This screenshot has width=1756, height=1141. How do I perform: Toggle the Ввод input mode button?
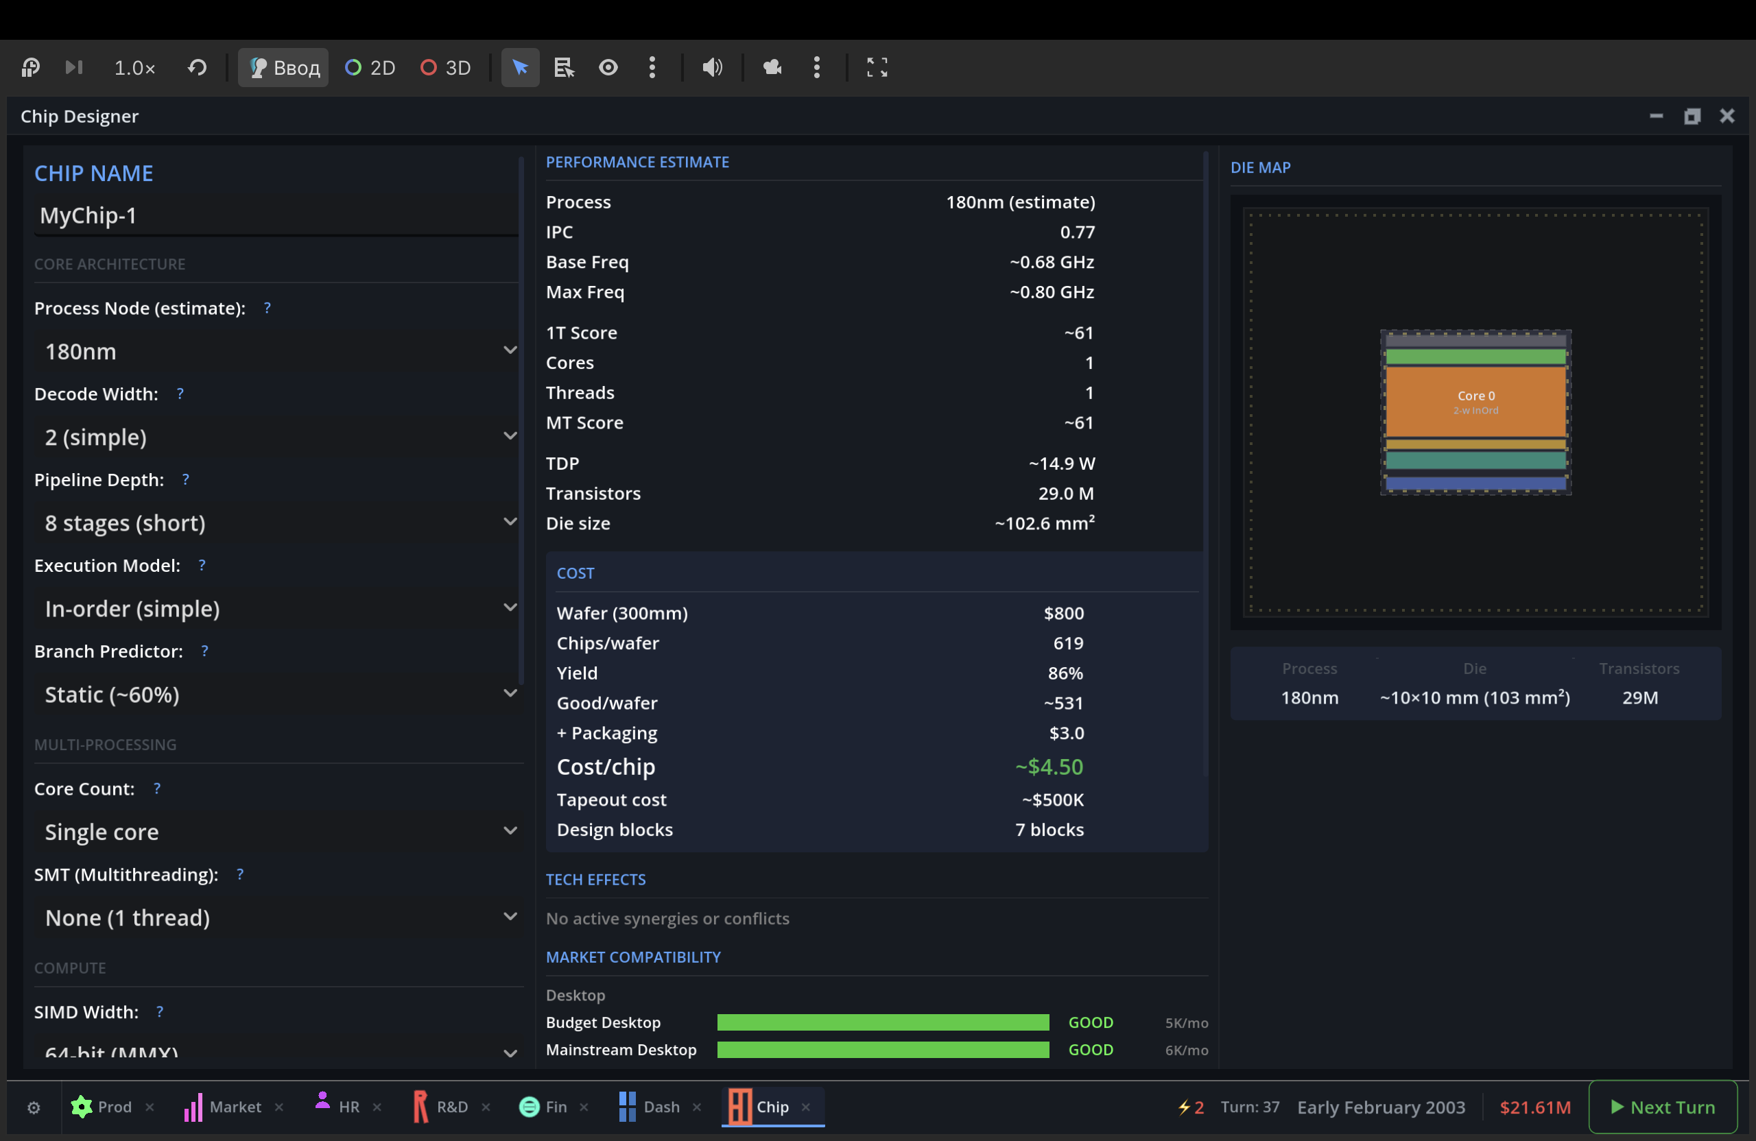click(x=284, y=68)
